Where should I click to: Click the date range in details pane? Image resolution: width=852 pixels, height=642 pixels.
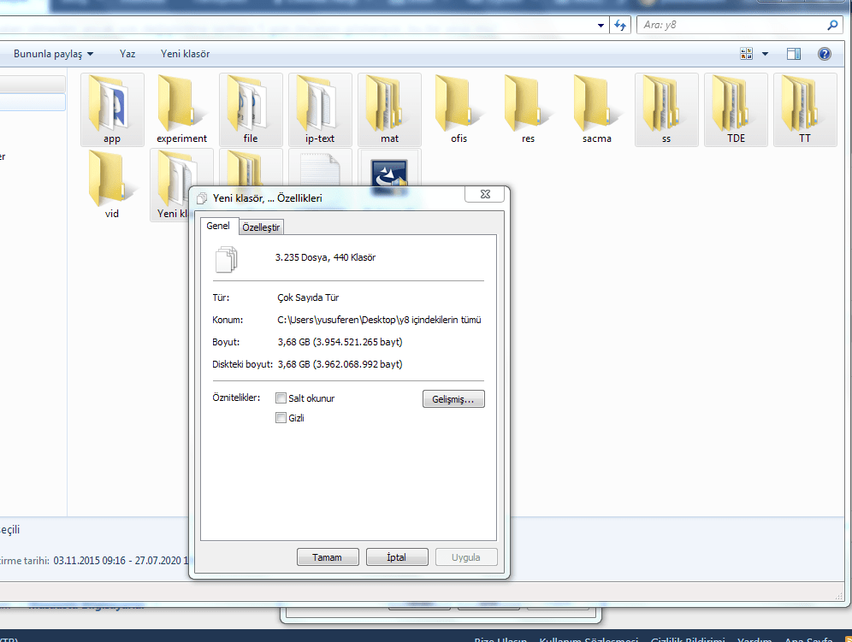pos(121,561)
